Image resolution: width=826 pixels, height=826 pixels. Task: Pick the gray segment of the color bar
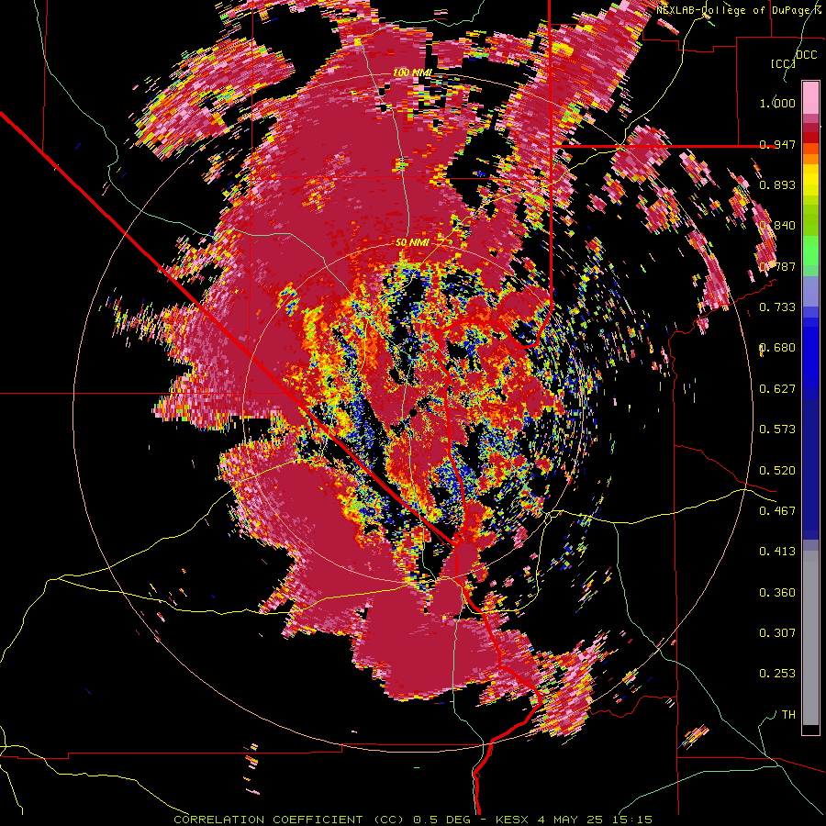(810, 638)
